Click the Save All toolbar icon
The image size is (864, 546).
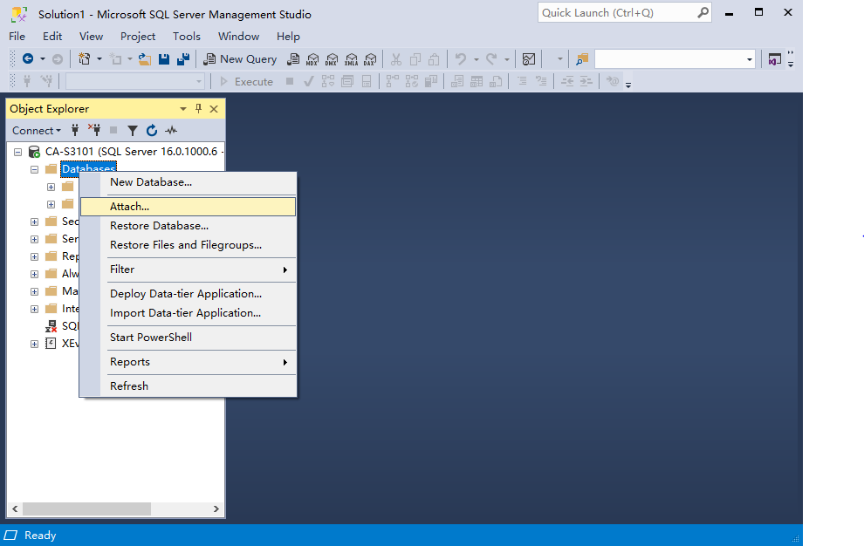[x=182, y=59]
